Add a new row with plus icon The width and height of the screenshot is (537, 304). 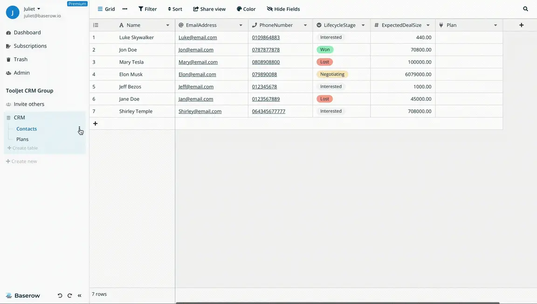coord(95,124)
